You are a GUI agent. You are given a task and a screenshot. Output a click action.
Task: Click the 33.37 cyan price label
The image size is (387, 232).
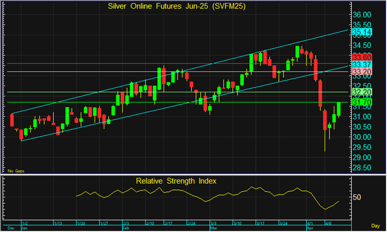tap(362, 64)
